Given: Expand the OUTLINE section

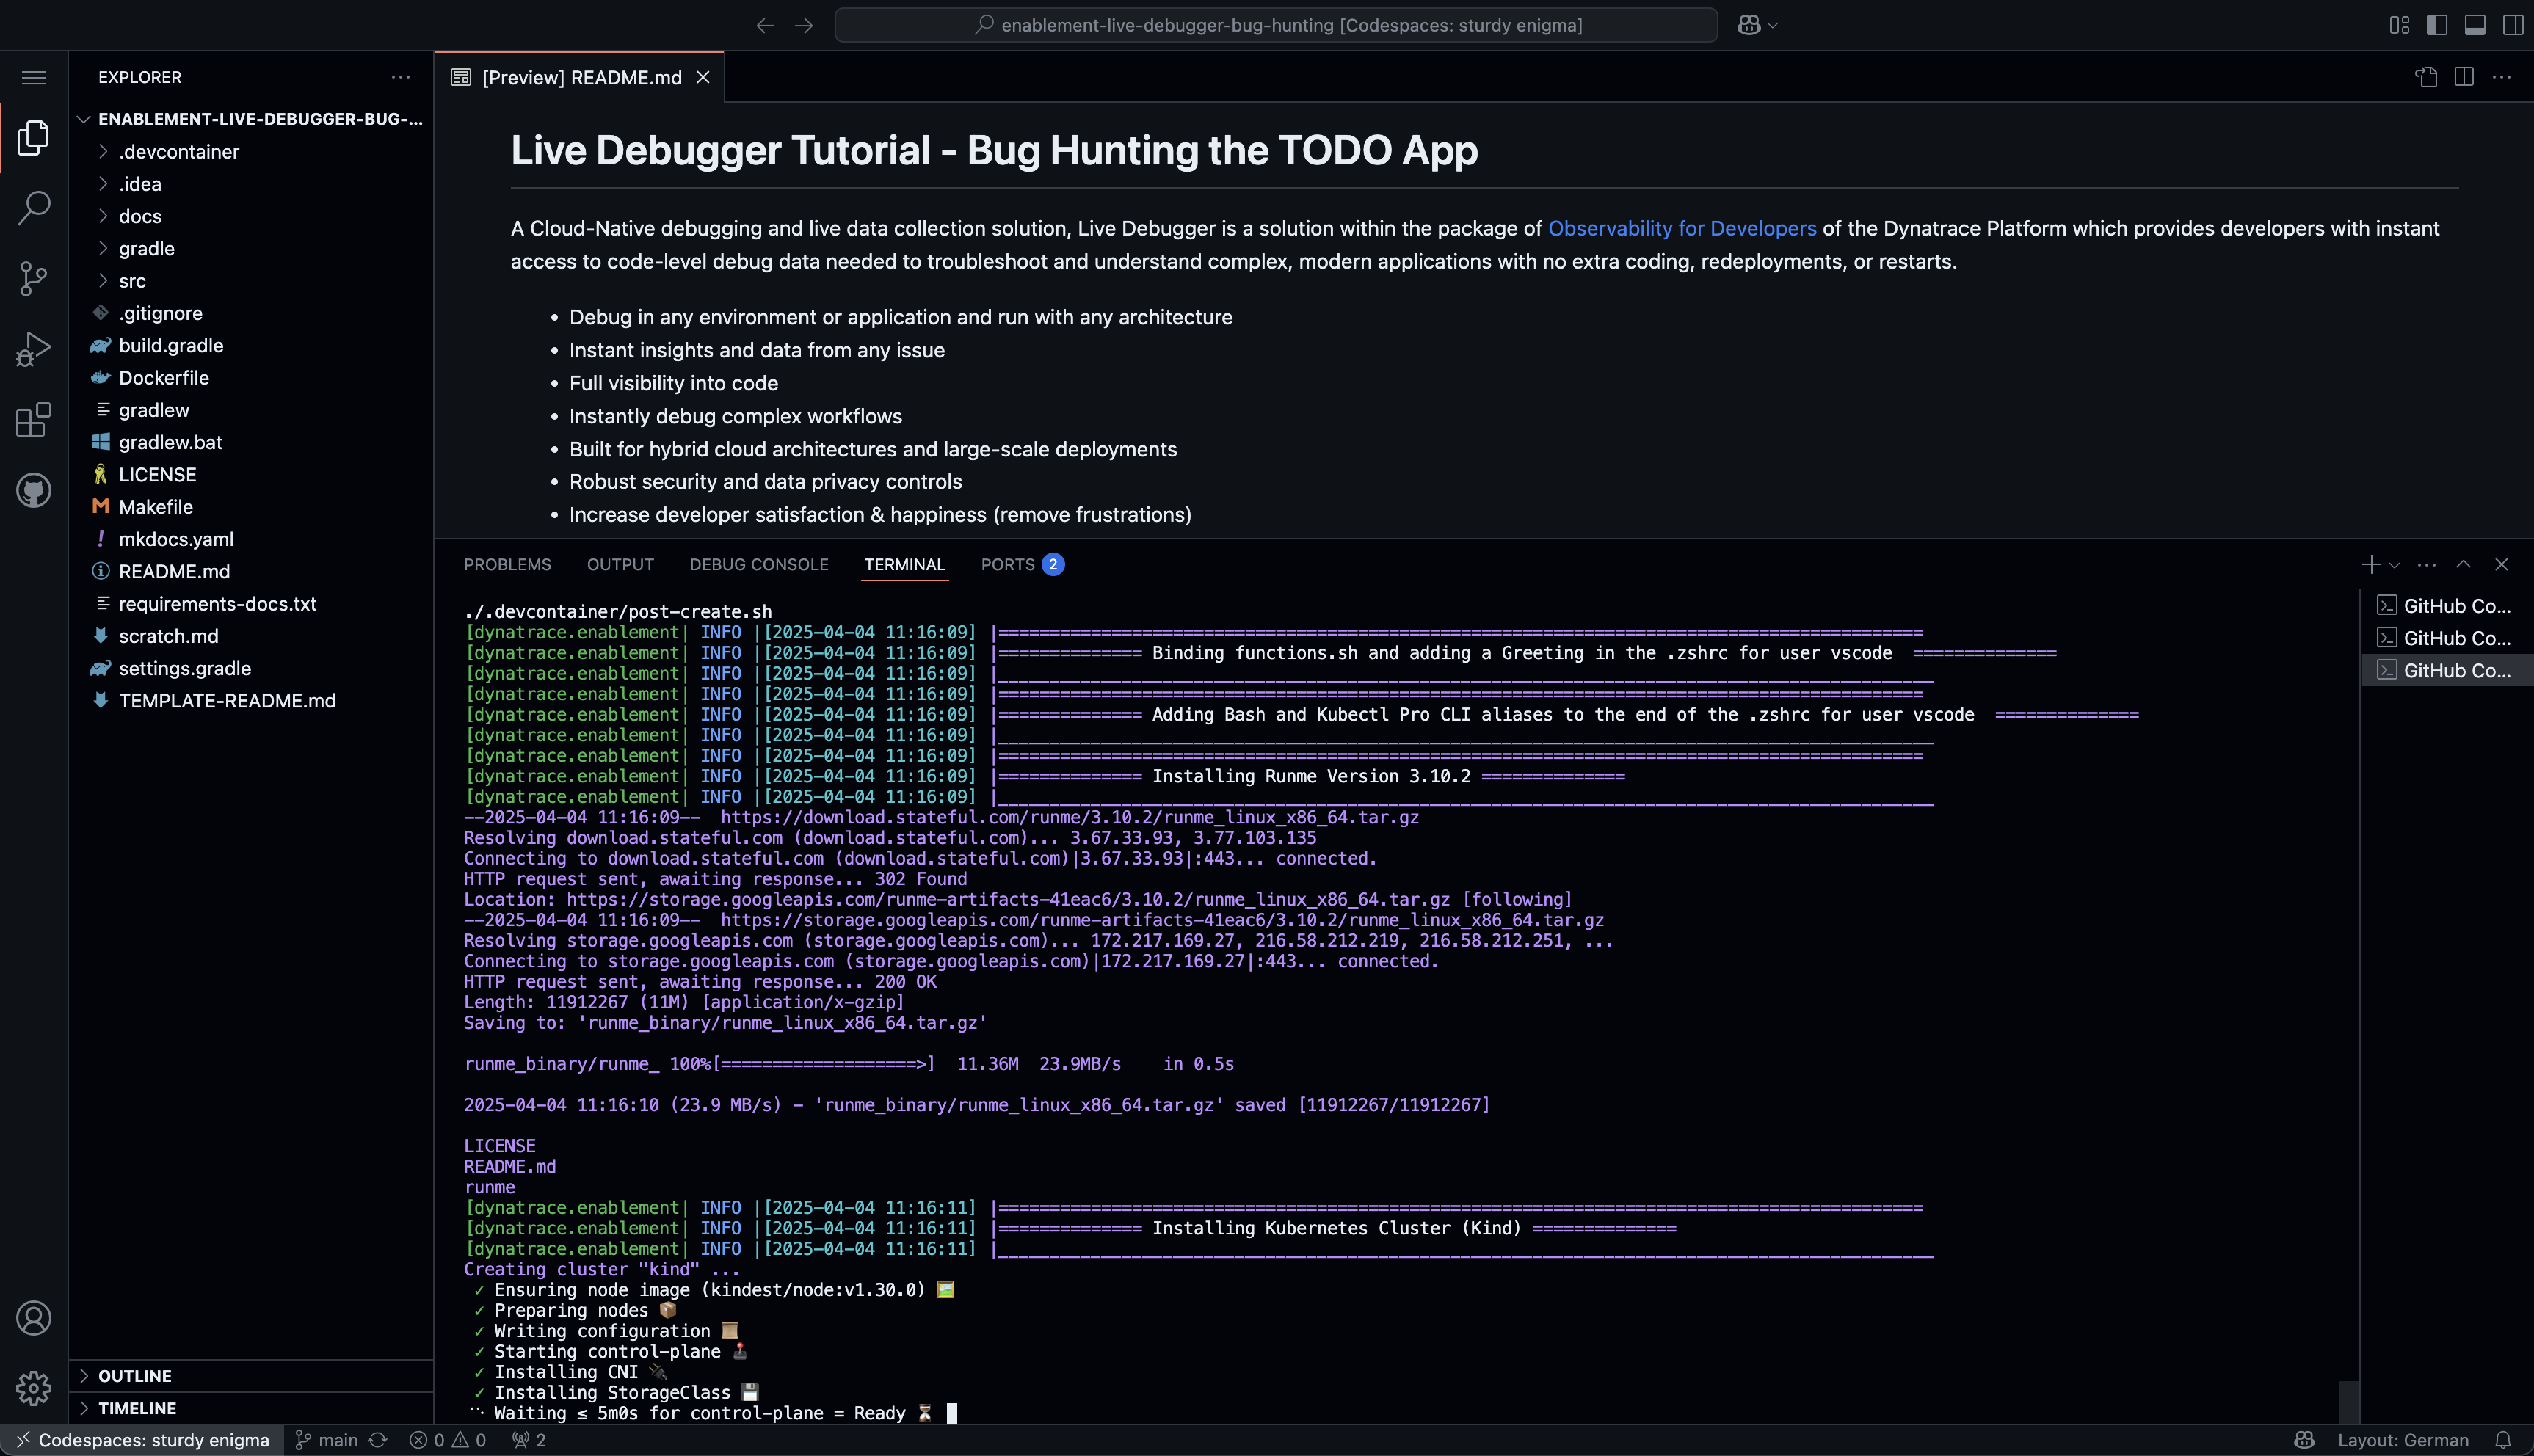Looking at the screenshot, I should click(135, 1376).
